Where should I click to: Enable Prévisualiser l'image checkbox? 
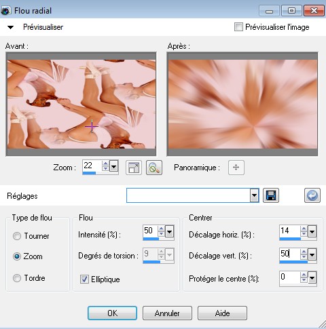click(x=238, y=27)
